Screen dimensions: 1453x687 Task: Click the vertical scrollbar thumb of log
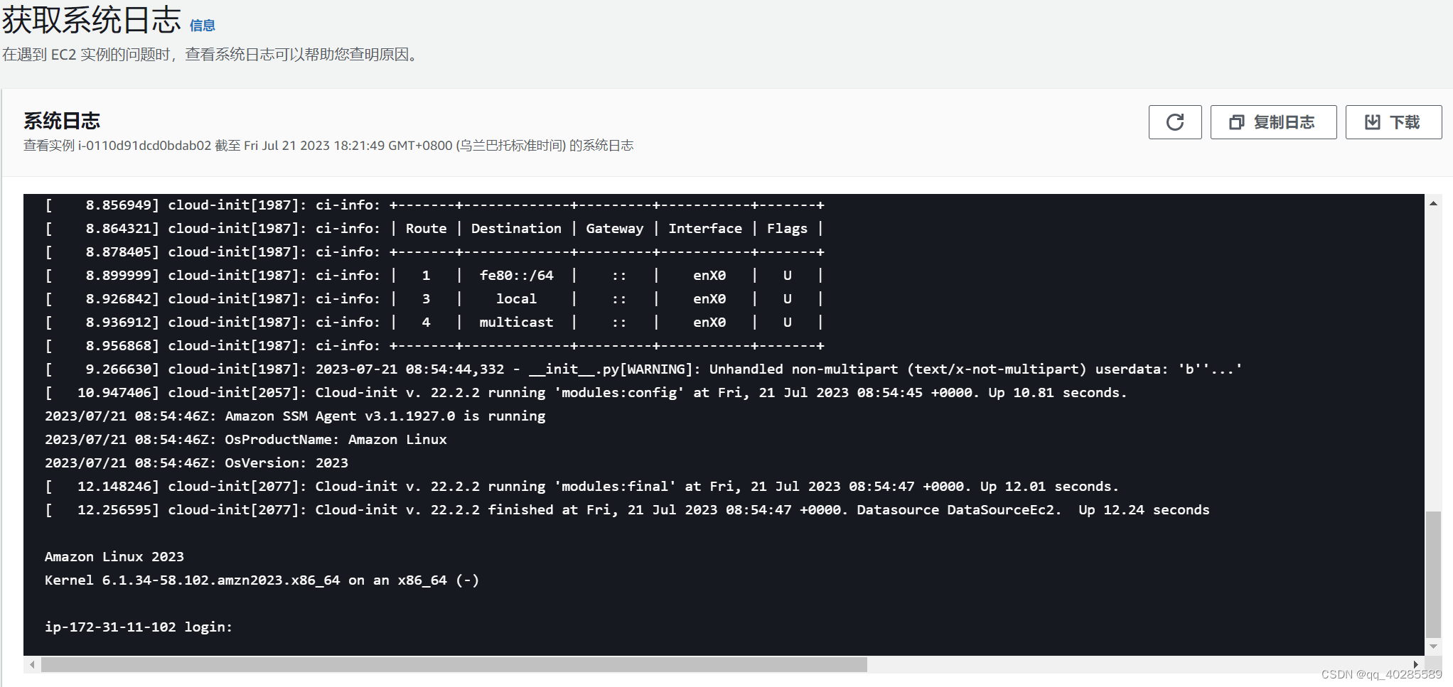pos(1433,574)
